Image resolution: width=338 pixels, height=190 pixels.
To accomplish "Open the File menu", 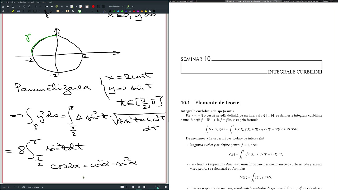I will coord(3,2).
